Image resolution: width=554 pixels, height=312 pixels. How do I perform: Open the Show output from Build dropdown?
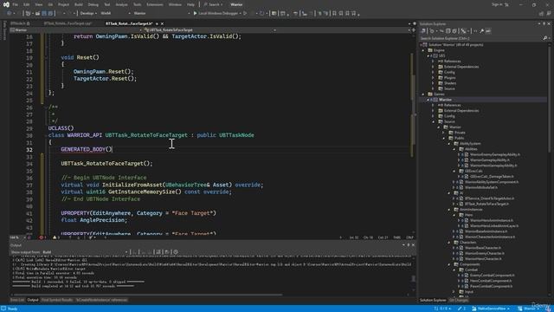85,252
